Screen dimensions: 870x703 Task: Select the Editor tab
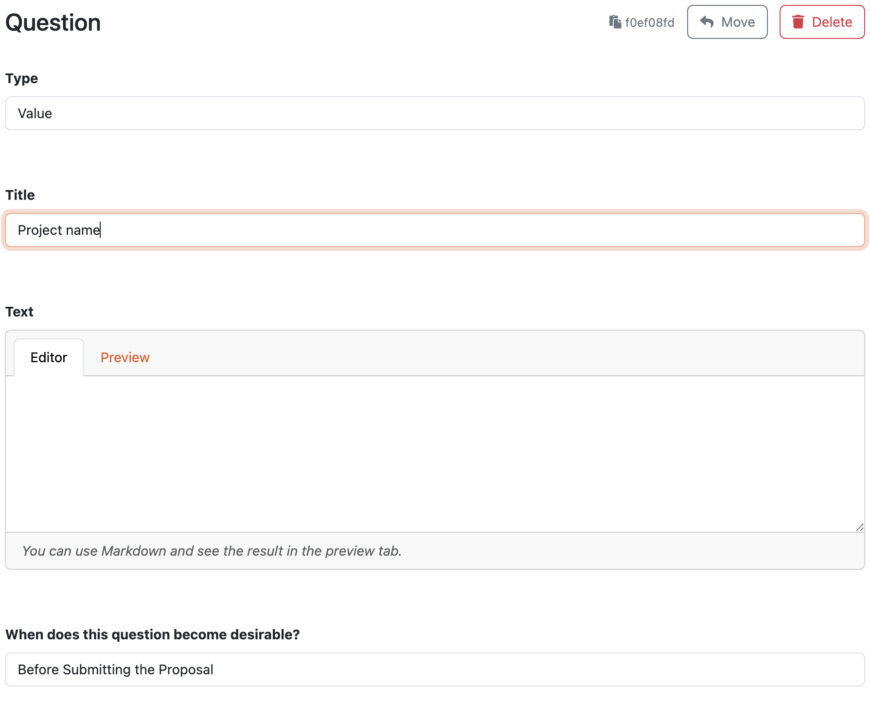[x=49, y=357]
